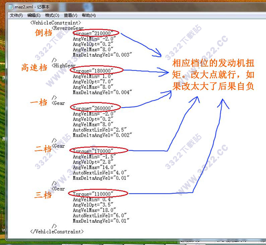Open the 查看(V) menu

(x=70, y=16)
